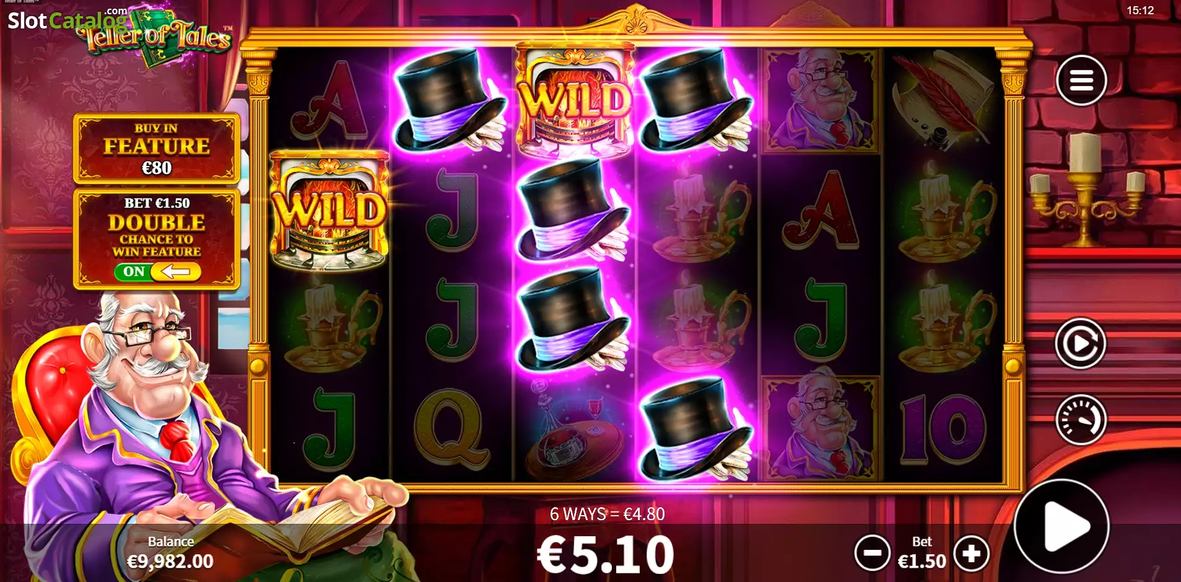This screenshot has width=1181, height=582.
Task: Open the hamburger menu button
Action: (1081, 80)
